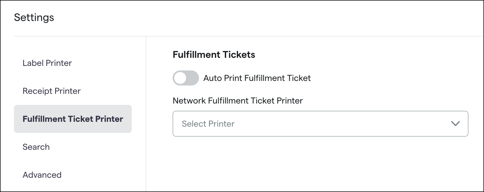Image resolution: width=484 pixels, height=192 pixels.
Task: Click the Settings page title
Action: 34,17
